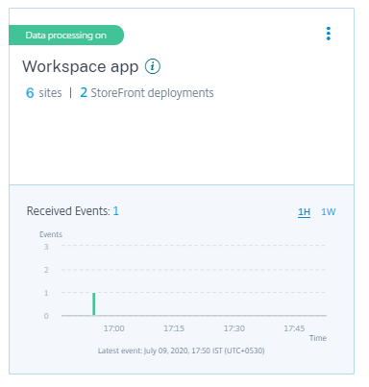Click the Time axis label
Image resolution: width=369 pixels, height=387 pixels.
pyautogui.click(x=318, y=338)
